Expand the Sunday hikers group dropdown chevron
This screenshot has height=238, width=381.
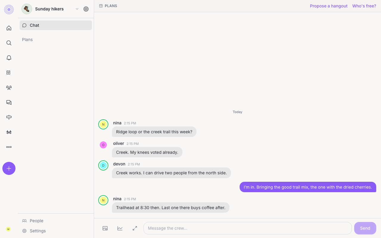[x=77, y=9]
